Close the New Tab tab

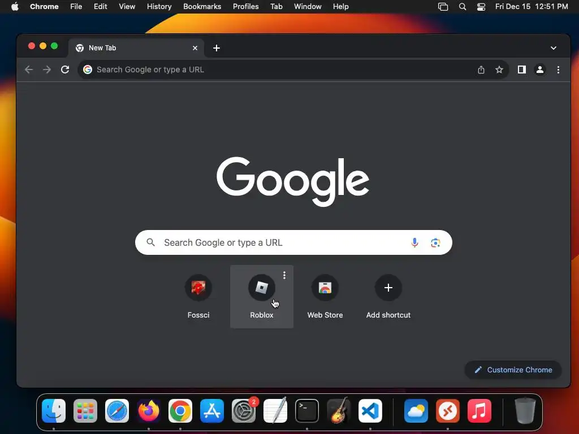[x=195, y=48]
